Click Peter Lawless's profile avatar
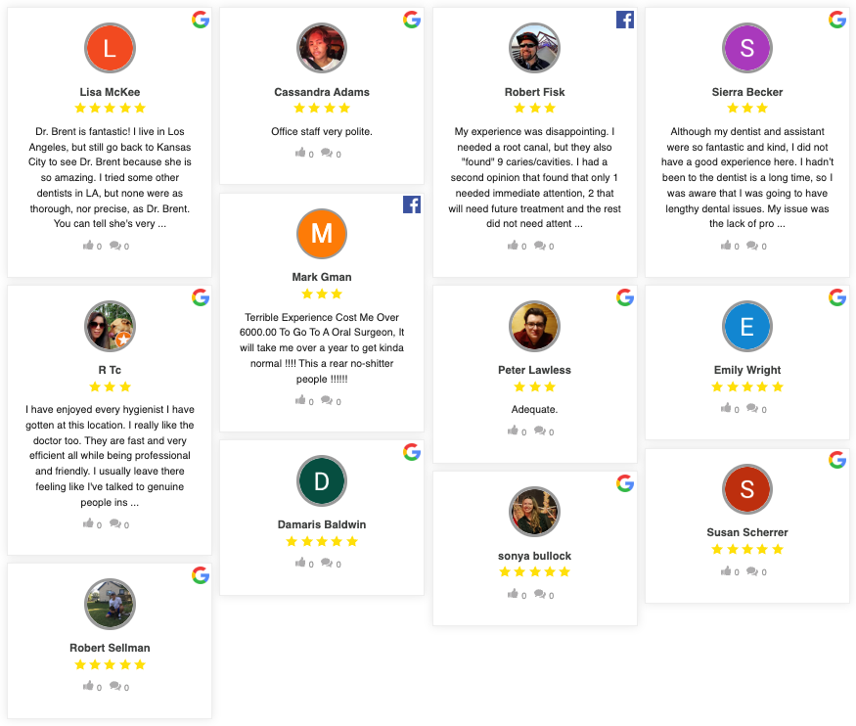The height and width of the screenshot is (726, 856). (x=534, y=326)
